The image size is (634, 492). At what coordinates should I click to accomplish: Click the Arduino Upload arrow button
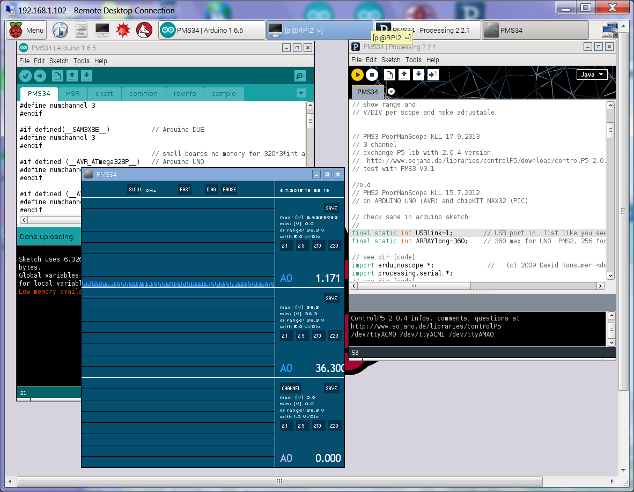[x=40, y=76]
